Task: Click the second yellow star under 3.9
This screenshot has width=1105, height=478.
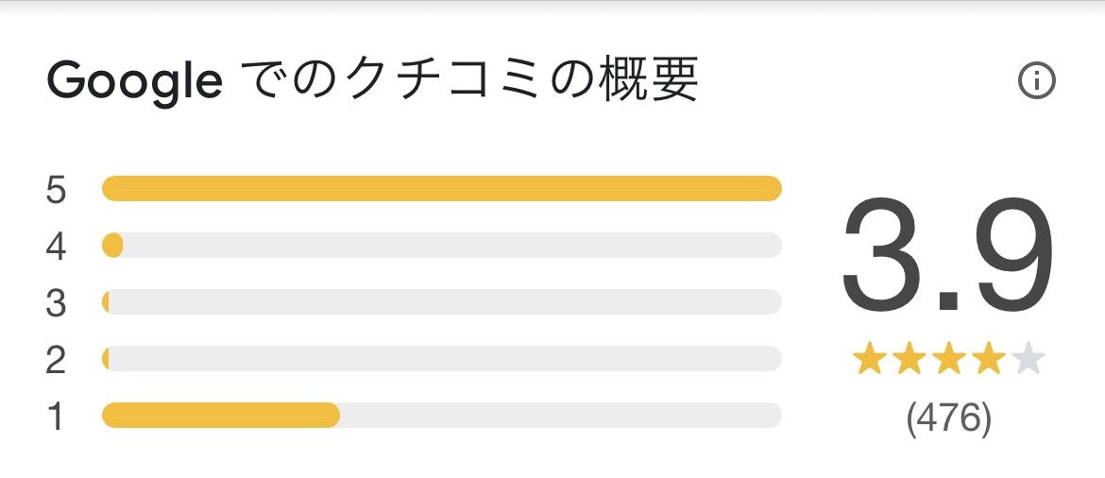Action: [x=908, y=359]
